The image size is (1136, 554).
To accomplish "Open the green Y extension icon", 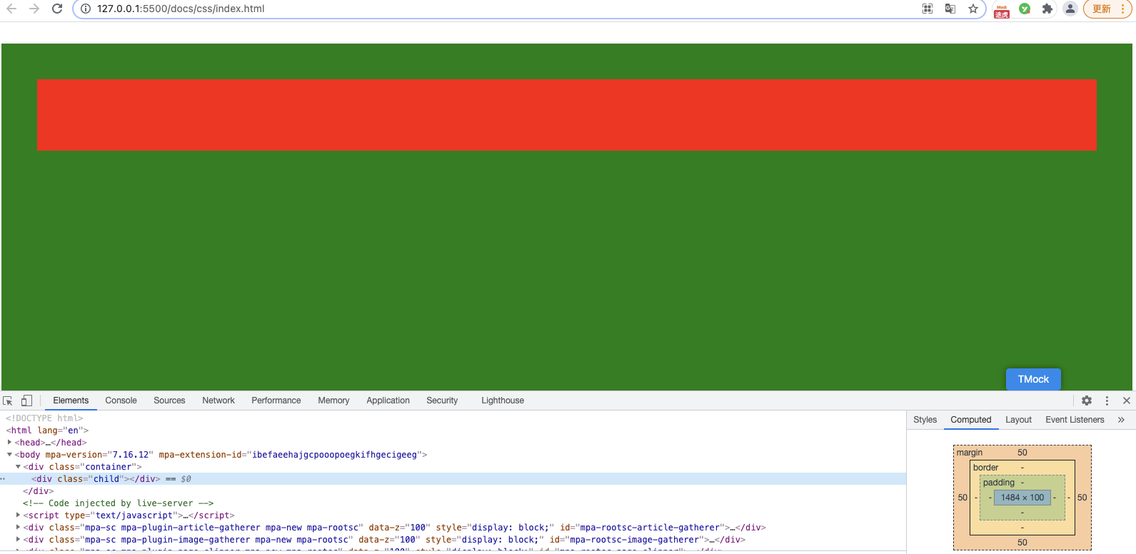I will 1025,9.
